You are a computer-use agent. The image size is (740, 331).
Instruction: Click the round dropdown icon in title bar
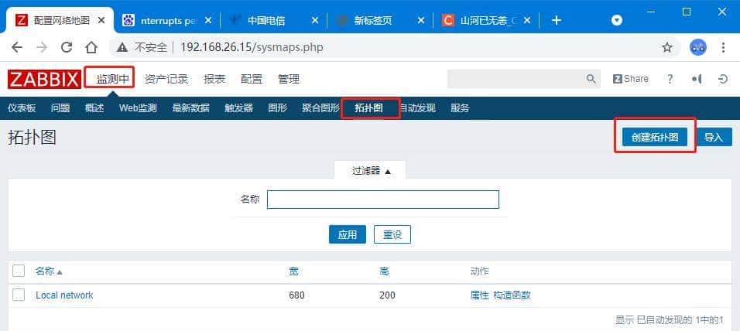coord(617,20)
